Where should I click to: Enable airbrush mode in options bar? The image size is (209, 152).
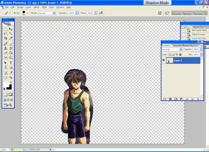click(x=101, y=13)
